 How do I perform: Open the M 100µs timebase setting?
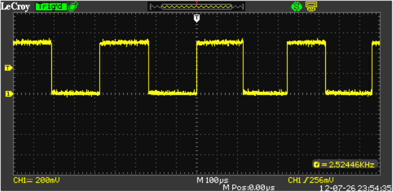pyautogui.click(x=212, y=180)
